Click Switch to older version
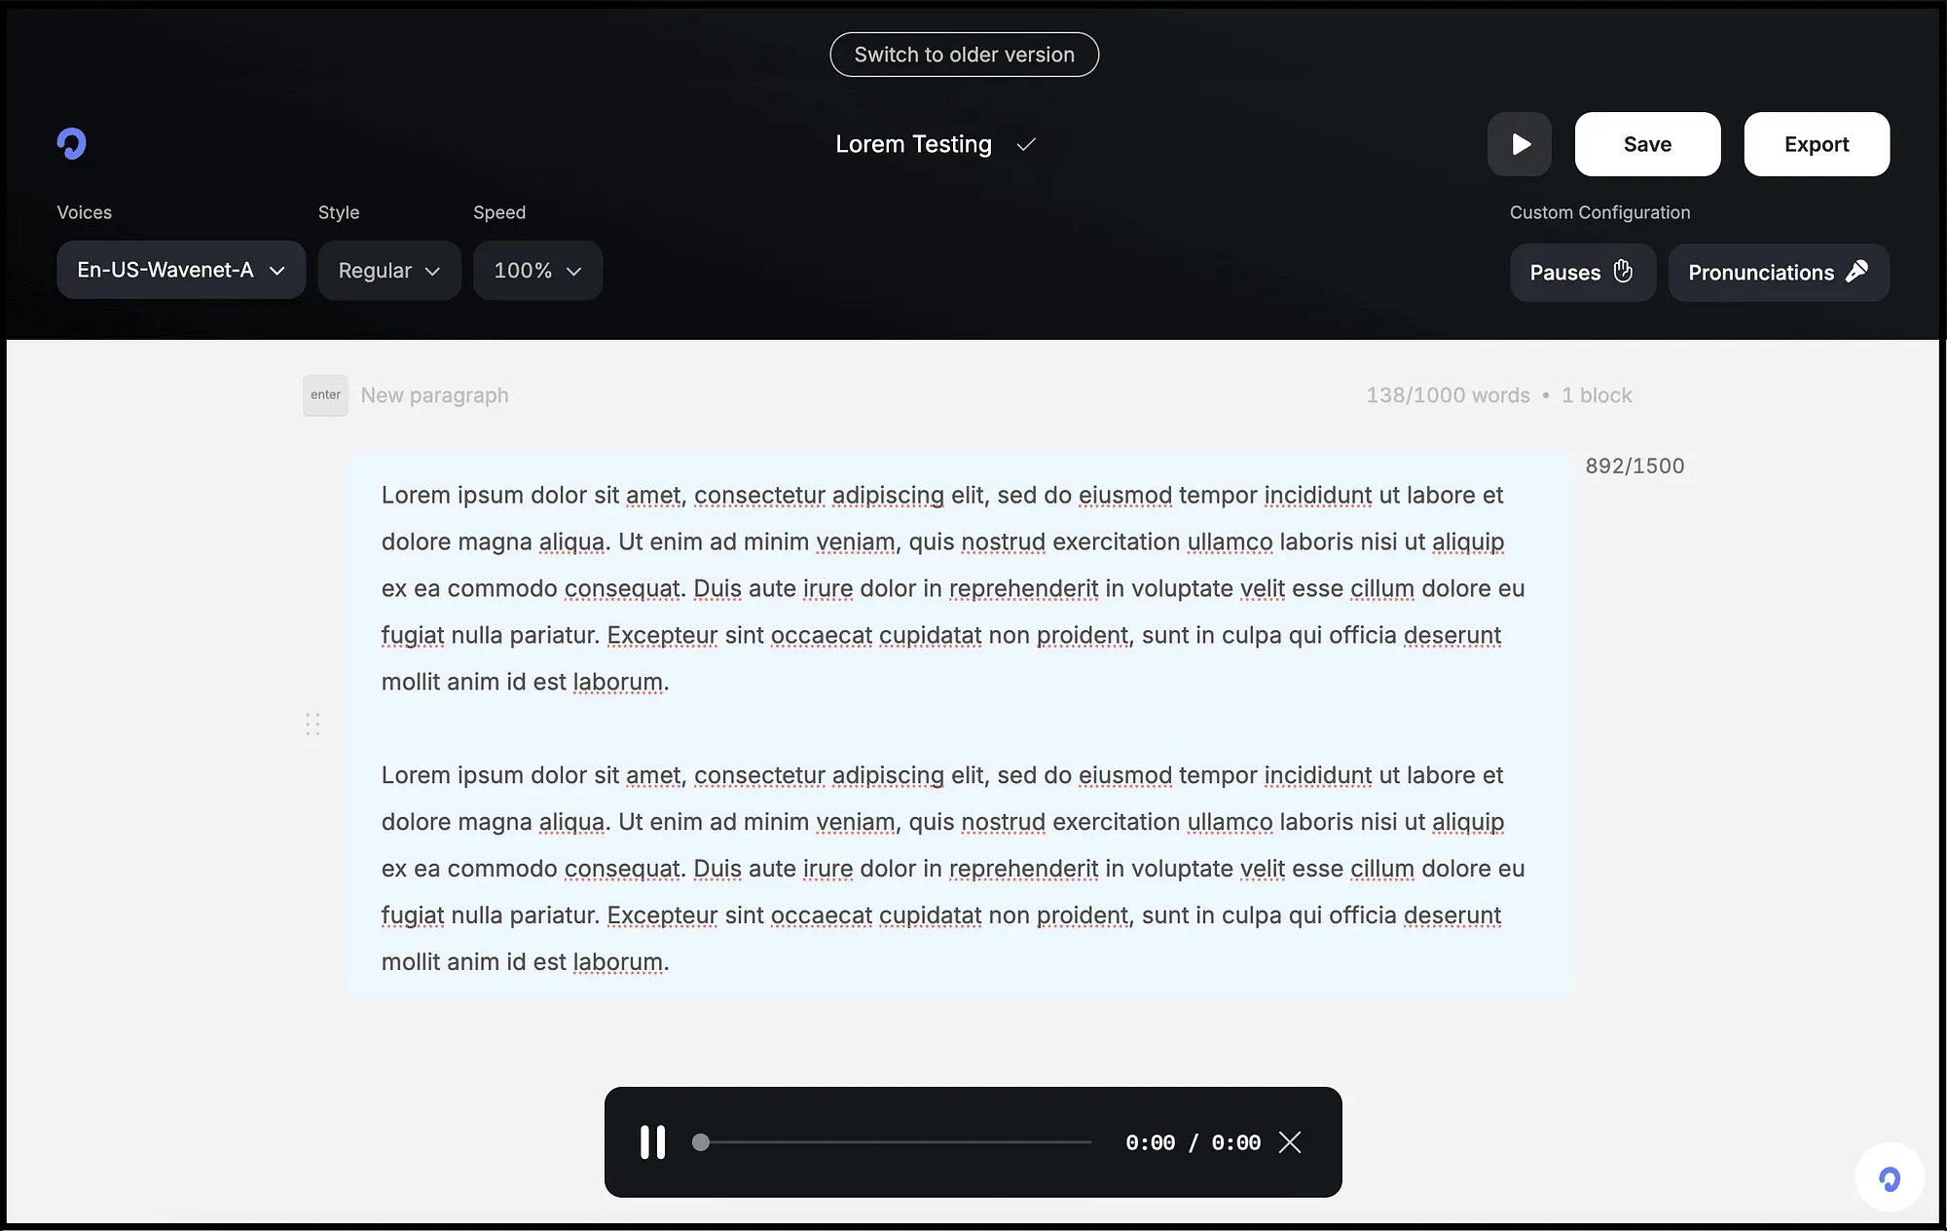Screen dimensions: 1947x1231 click(965, 55)
